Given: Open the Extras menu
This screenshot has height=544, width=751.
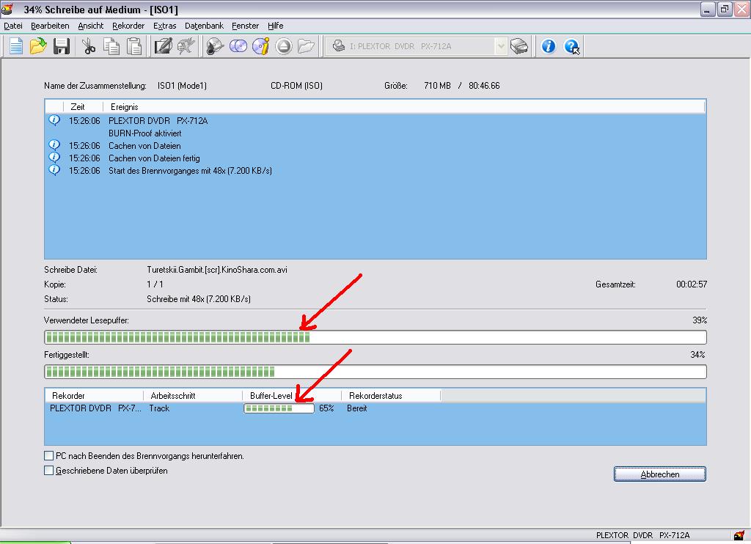Looking at the screenshot, I should click(165, 26).
